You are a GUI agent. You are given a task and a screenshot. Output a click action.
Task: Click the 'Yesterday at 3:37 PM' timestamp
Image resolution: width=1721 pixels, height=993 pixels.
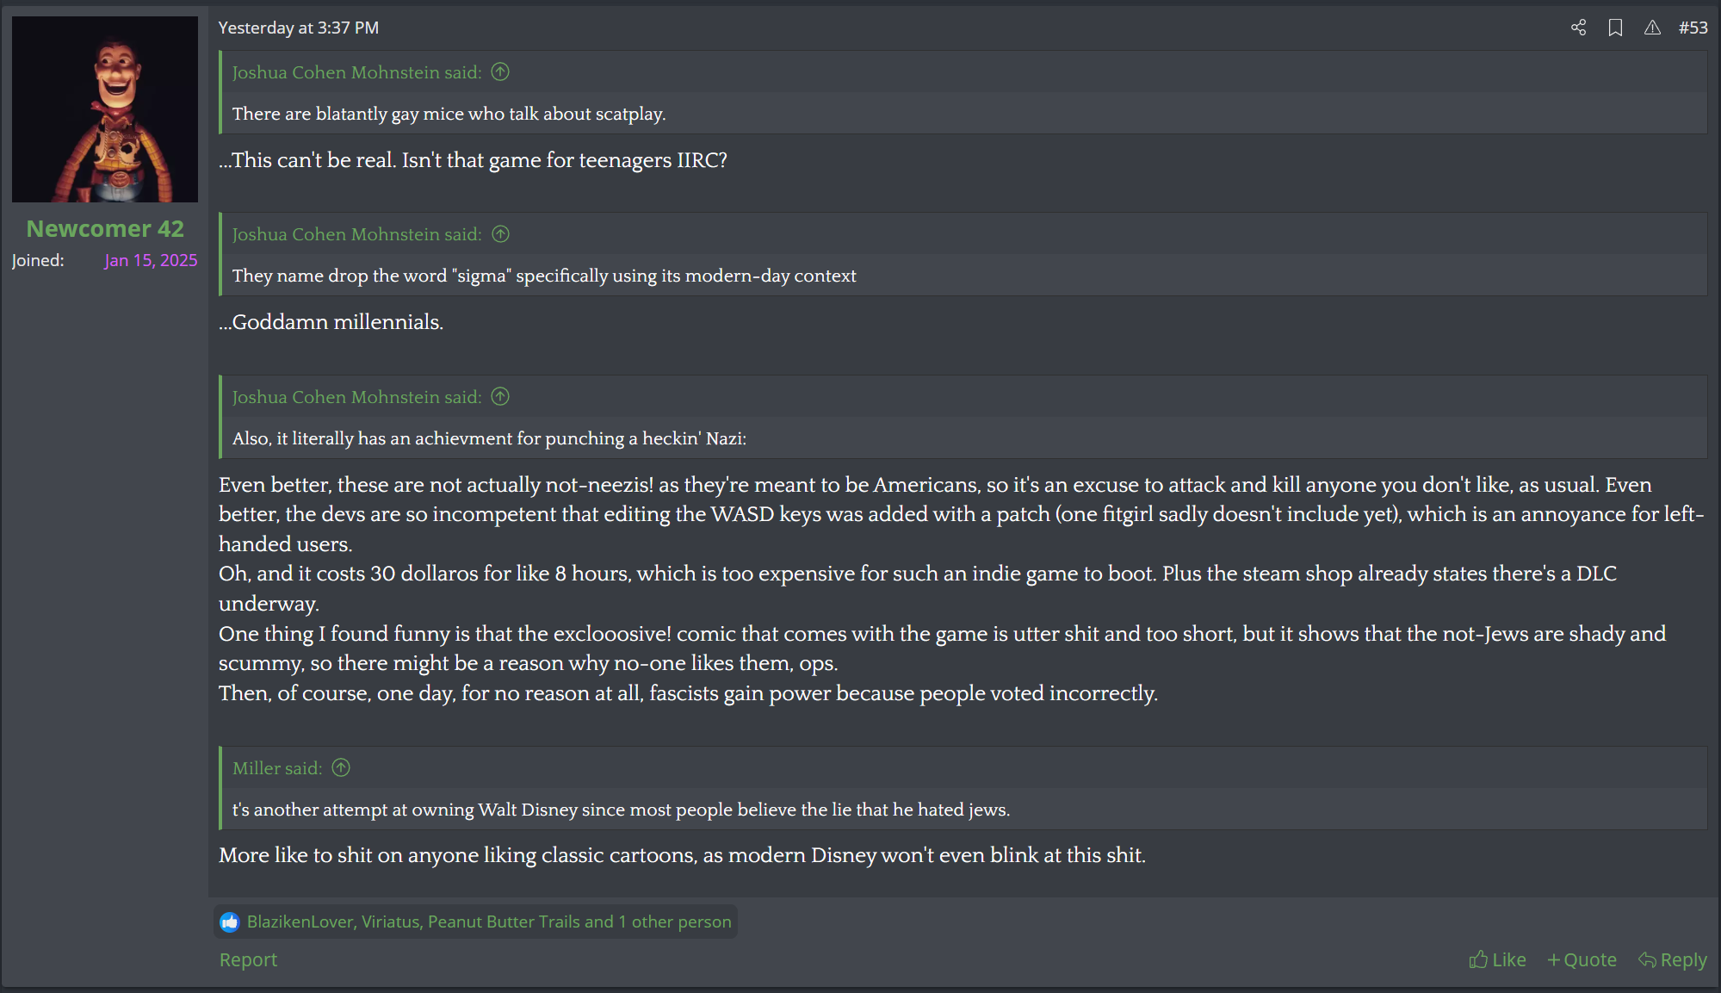click(299, 28)
